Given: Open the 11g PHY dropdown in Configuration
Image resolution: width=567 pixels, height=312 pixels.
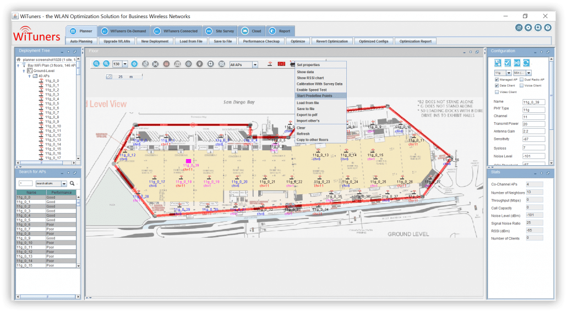Looking at the screenshot, I should coord(509,73).
